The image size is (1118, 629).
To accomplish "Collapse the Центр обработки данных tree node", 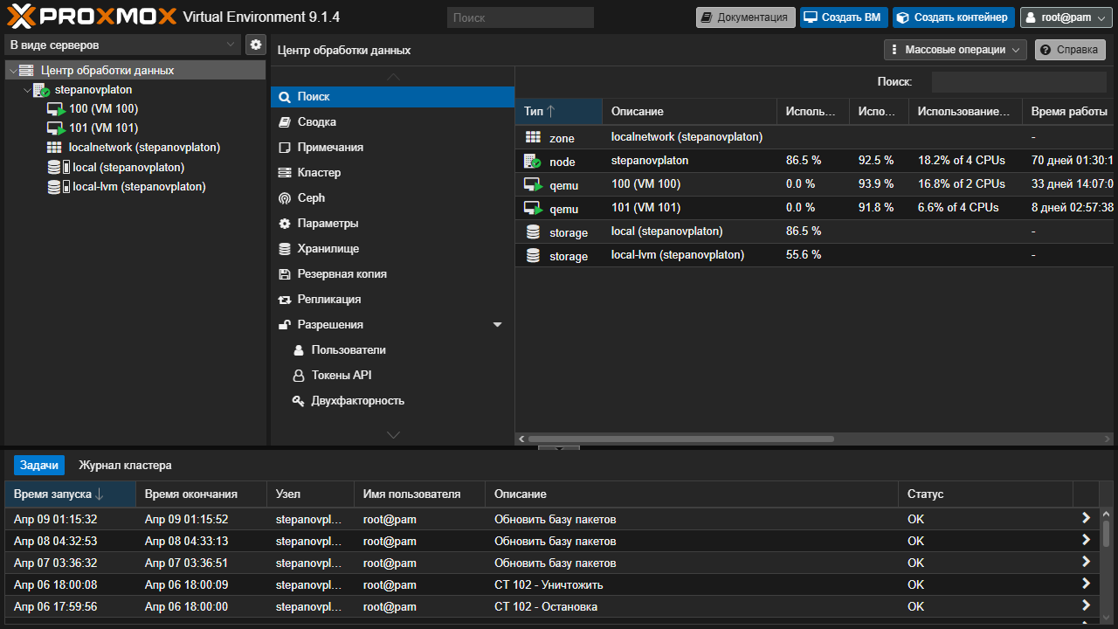I will [x=12, y=71].
